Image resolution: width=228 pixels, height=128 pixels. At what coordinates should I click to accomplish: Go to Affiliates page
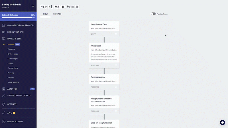click(x=11, y=78)
